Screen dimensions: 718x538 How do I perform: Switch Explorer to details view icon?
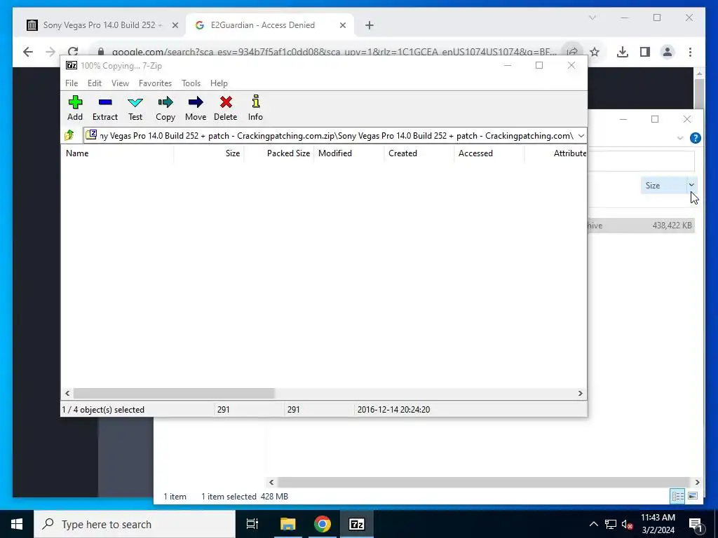point(678,496)
